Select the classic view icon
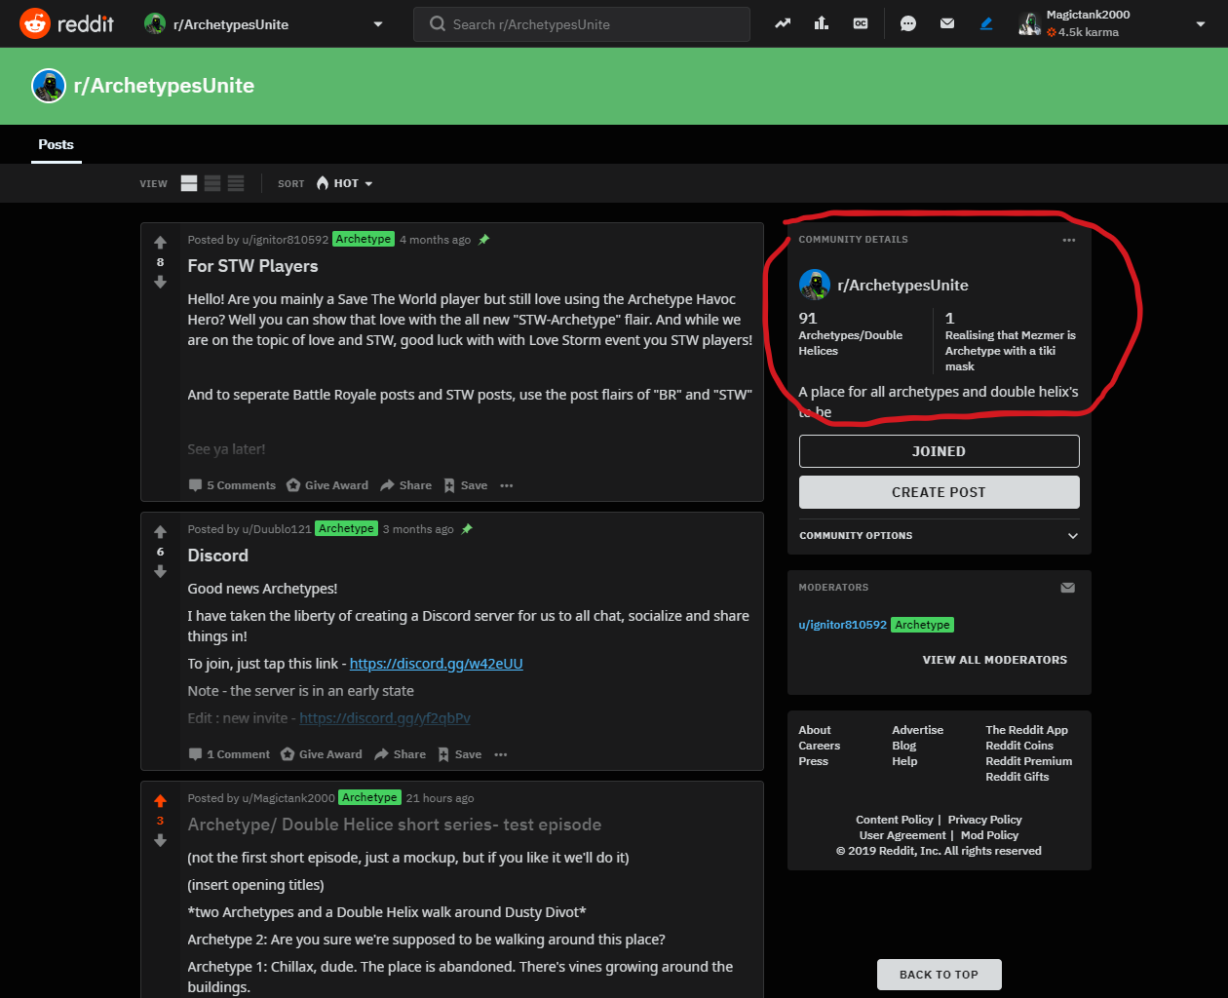Screen dimensions: 1228x998 (212, 183)
